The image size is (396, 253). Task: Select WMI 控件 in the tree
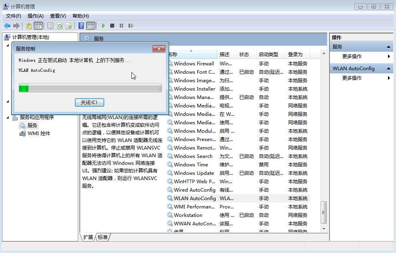coord(38,134)
